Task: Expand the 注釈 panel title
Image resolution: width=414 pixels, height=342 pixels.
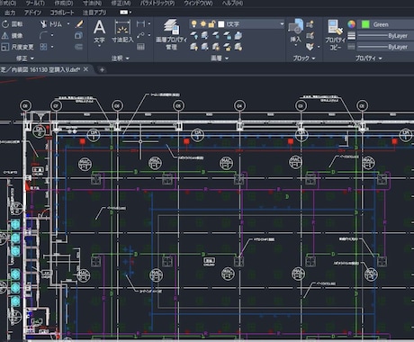Action: pos(120,58)
